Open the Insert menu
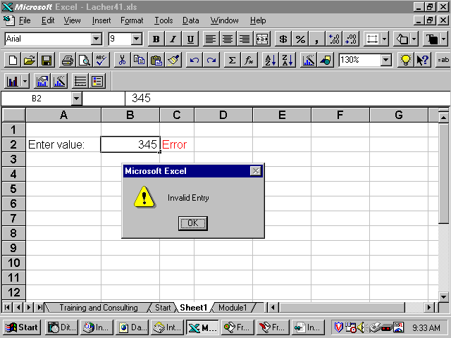 [x=101, y=20]
